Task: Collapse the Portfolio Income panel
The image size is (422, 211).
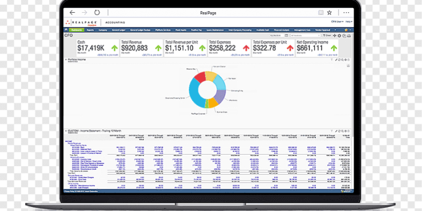Action: (x=65, y=60)
